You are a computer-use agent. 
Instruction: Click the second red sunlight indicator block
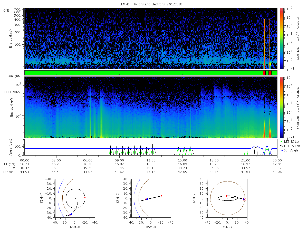270,73
